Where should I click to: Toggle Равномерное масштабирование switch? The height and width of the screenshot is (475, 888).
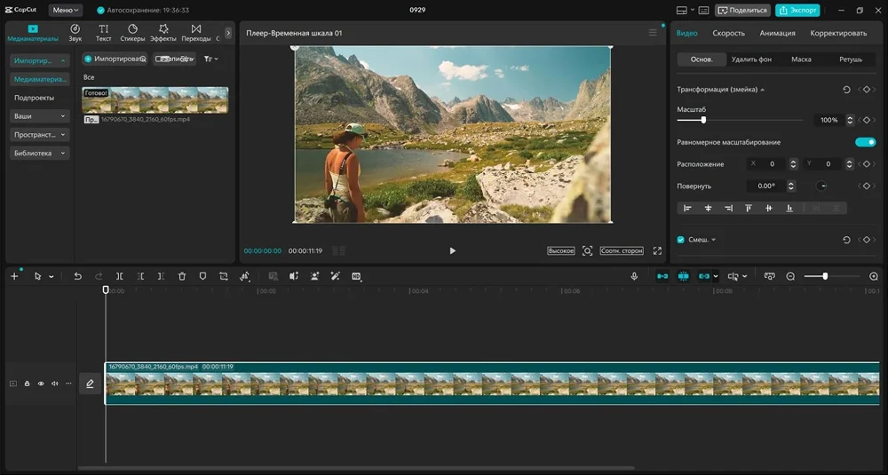click(x=865, y=142)
